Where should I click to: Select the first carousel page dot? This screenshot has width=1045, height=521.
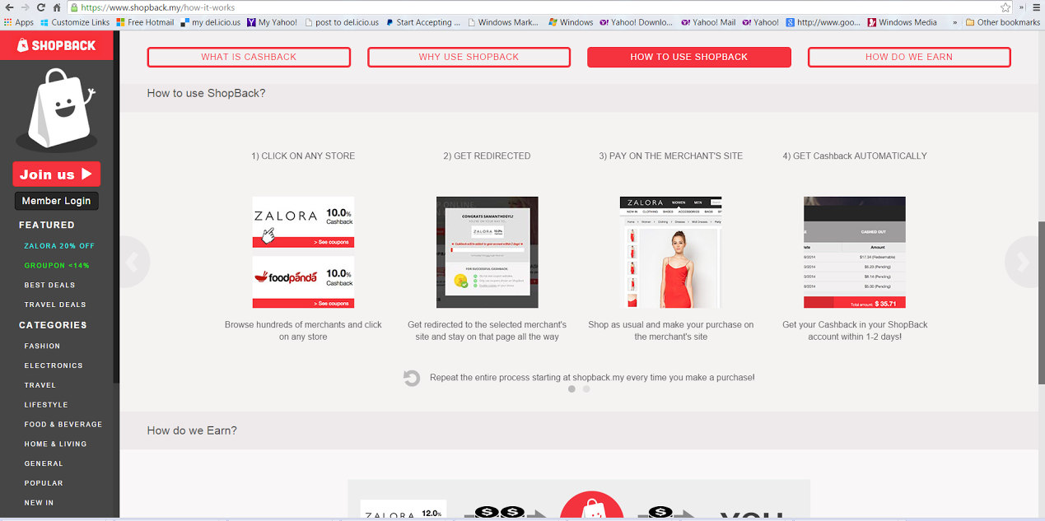[x=571, y=388]
